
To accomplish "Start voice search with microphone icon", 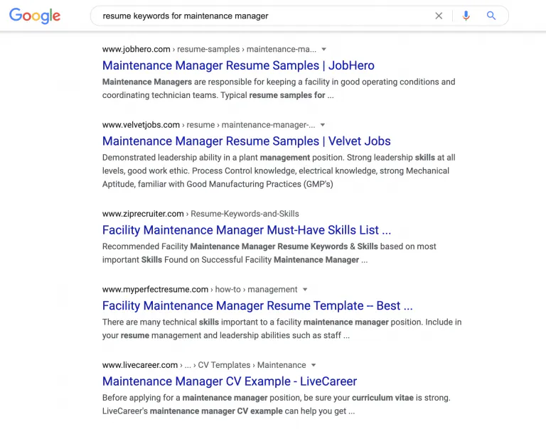I will [x=466, y=16].
